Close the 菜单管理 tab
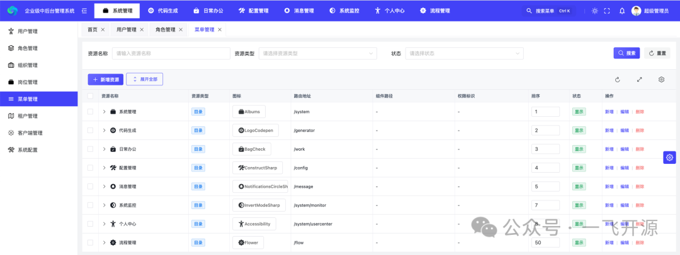680x255 pixels. tap(220, 30)
